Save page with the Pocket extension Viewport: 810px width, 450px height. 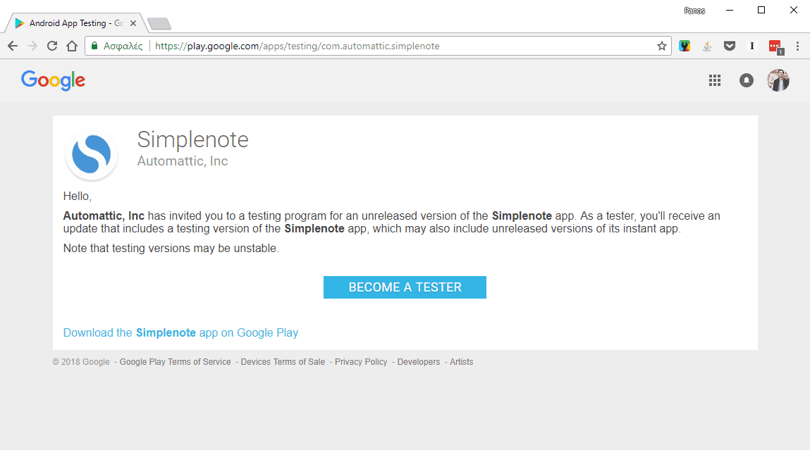(730, 46)
